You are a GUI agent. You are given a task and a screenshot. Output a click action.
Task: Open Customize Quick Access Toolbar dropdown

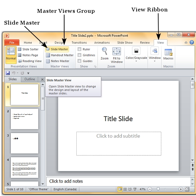(28, 73)
